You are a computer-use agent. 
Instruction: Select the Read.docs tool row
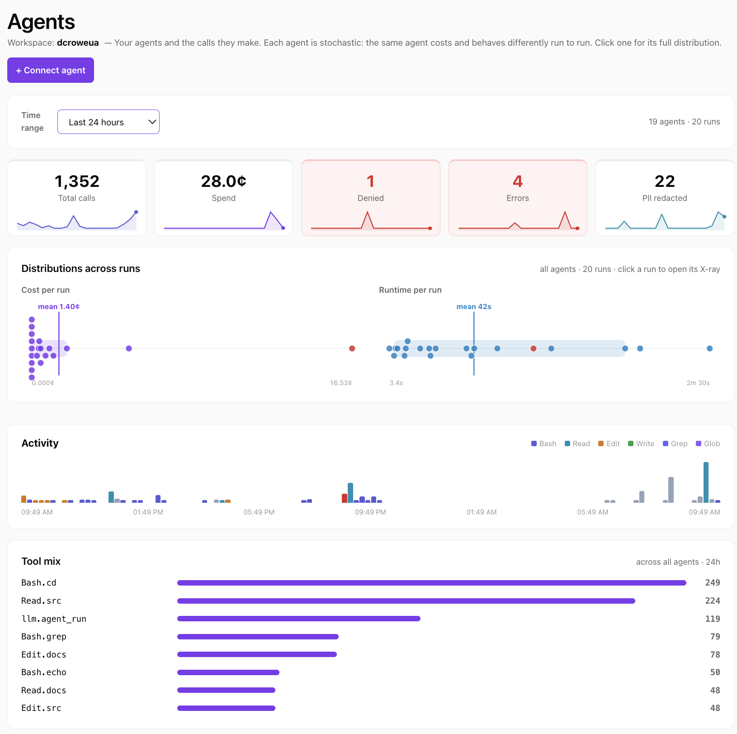click(371, 690)
